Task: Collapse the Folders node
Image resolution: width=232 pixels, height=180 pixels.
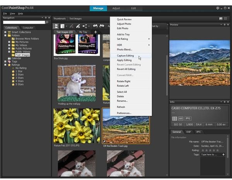Action: coord(5,35)
